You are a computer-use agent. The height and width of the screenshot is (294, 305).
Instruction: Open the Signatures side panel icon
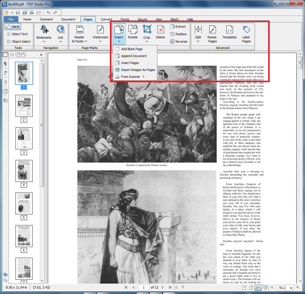pos(5,100)
